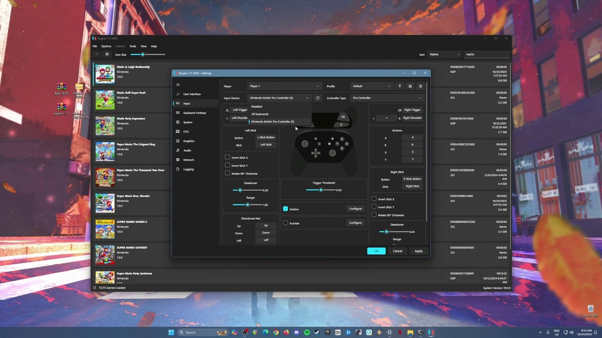Screen dimensions: 602x338
Task: Collapse the Input Device dropdown
Action: click(279, 98)
